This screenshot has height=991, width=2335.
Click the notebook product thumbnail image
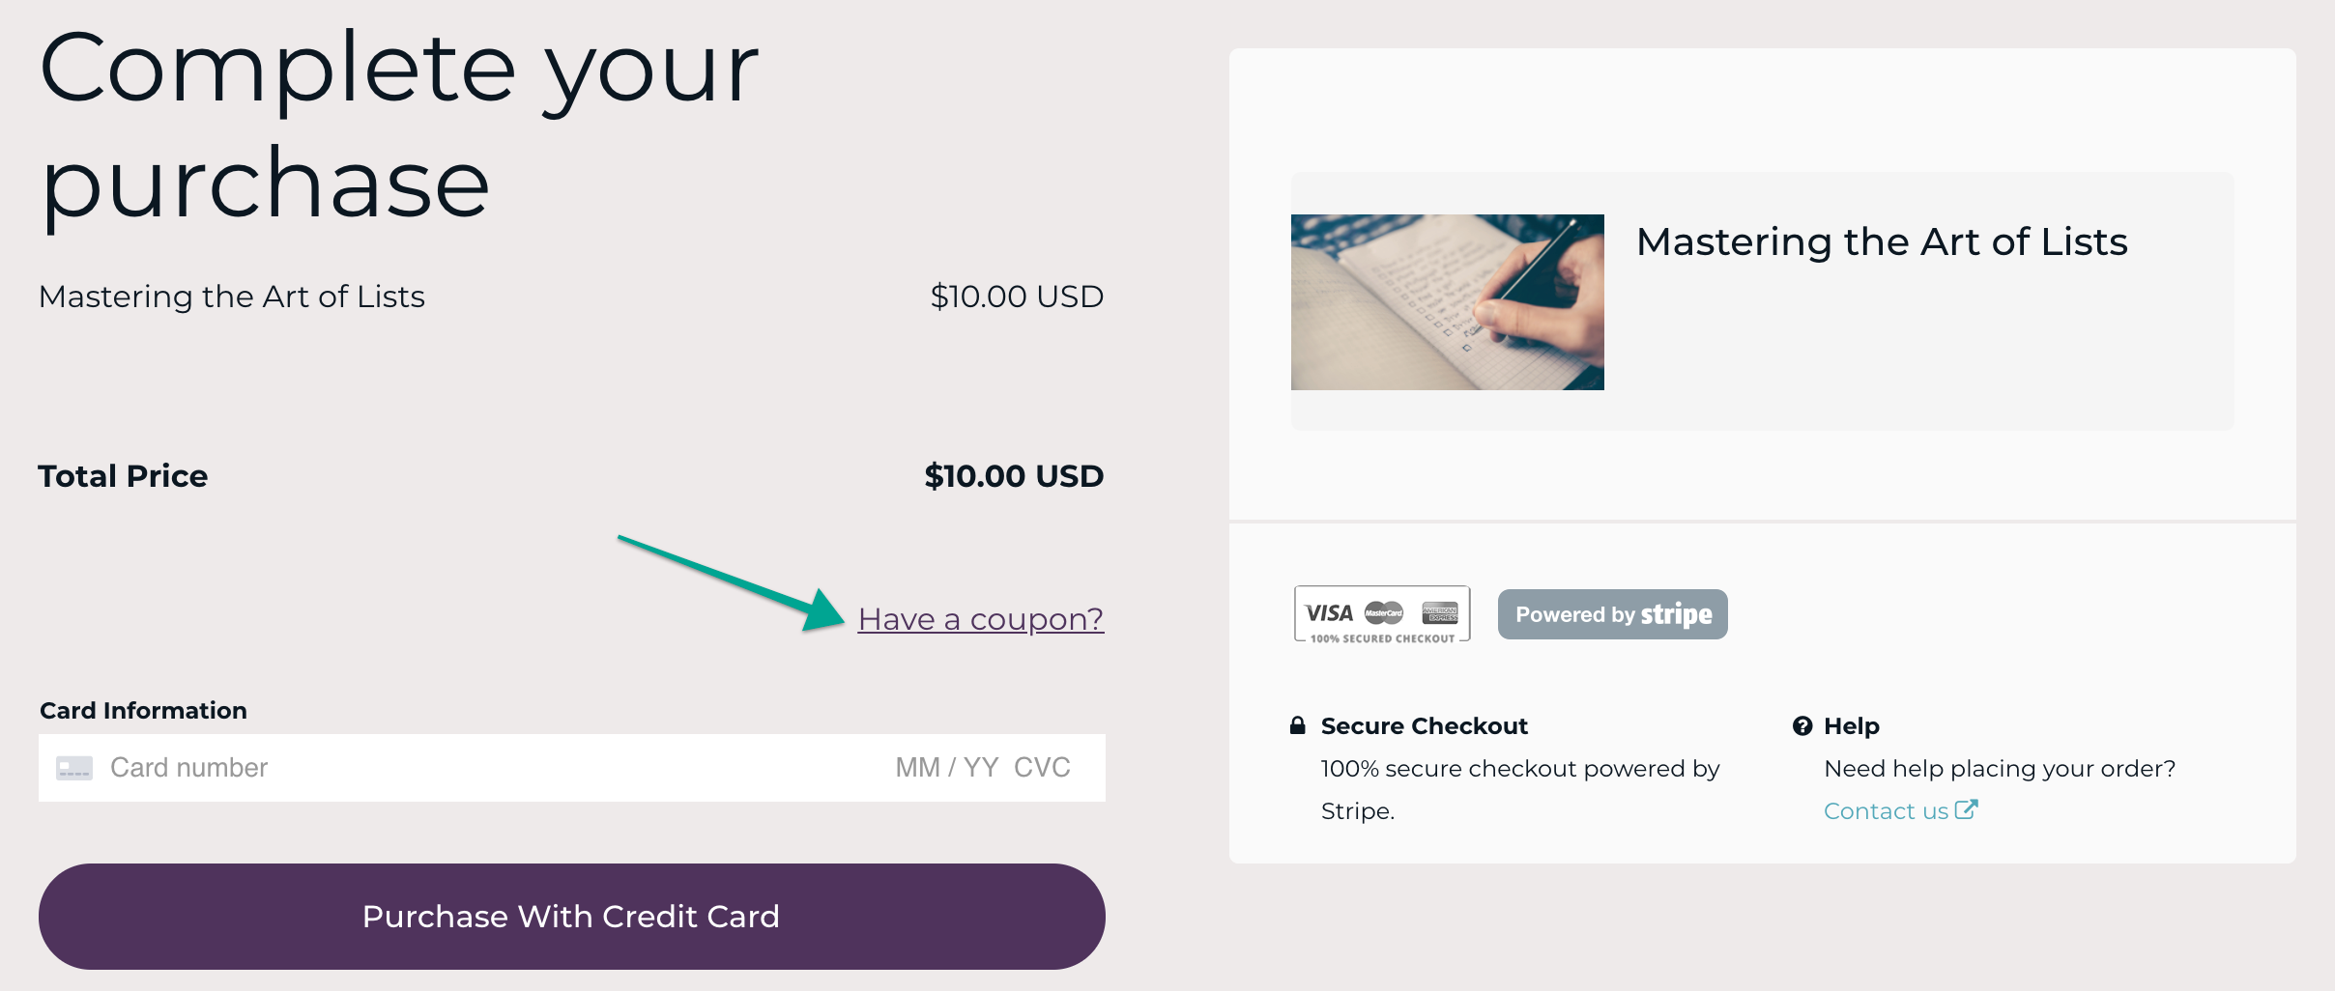1447,302
